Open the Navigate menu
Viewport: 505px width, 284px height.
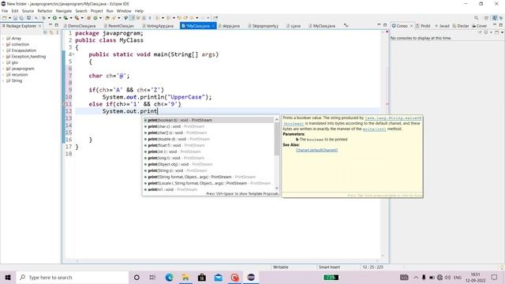(64, 11)
